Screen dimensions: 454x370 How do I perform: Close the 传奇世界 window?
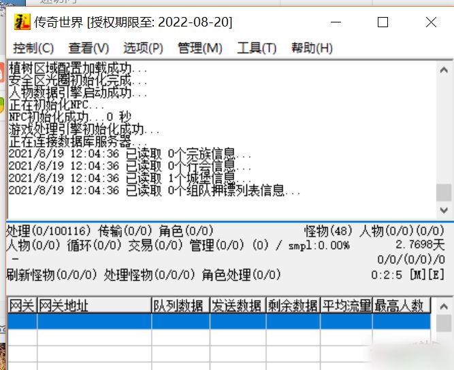click(431, 22)
